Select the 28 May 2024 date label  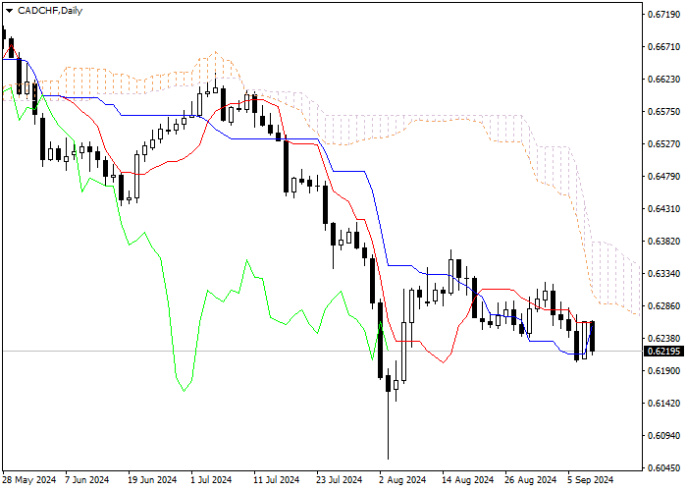(x=29, y=480)
